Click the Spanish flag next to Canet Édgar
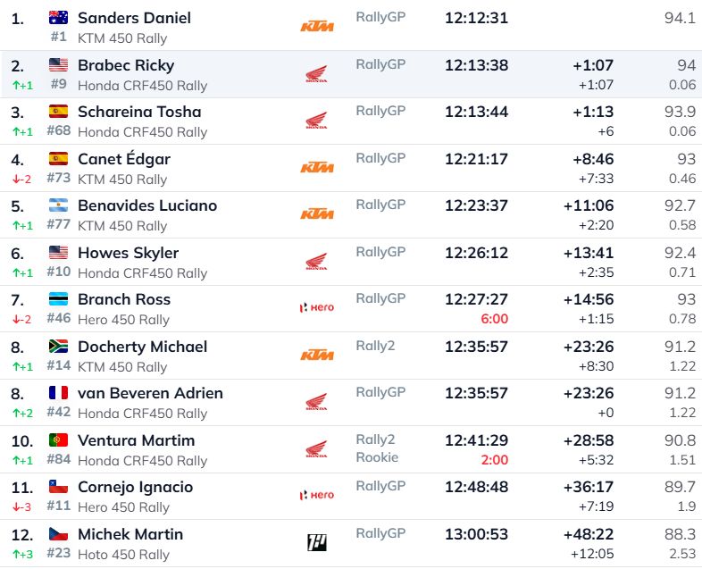Screen dimensions: 702x569 [x=58, y=158]
